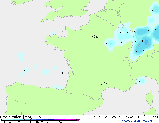Click the 0.5–1 mm legend color swatch
Viewport: 159px width, 123px height.
coord(10,120)
